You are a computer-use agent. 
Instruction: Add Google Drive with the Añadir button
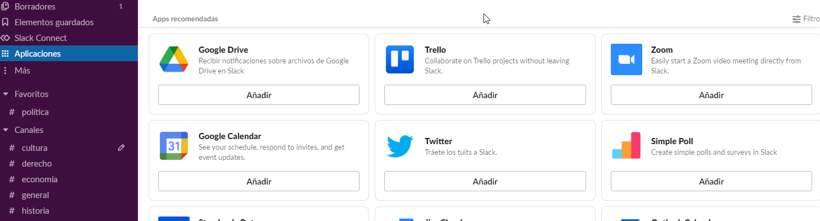pyautogui.click(x=259, y=95)
